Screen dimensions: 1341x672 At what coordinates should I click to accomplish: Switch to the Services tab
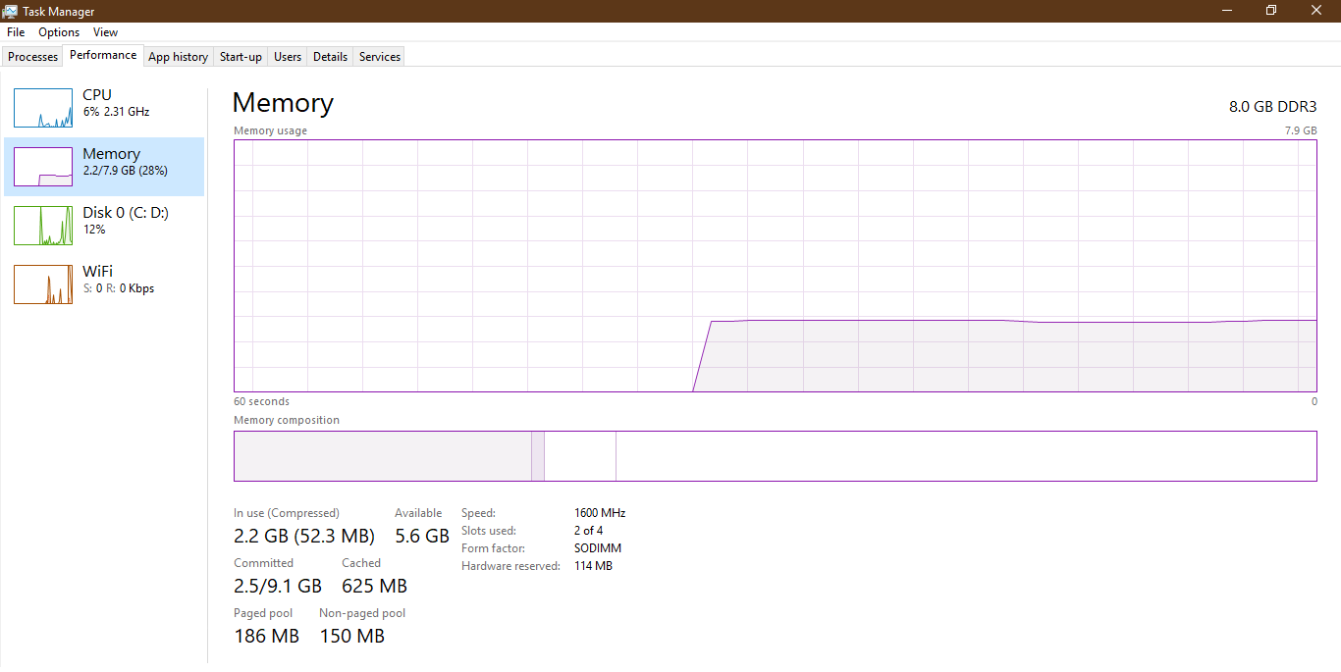378,56
